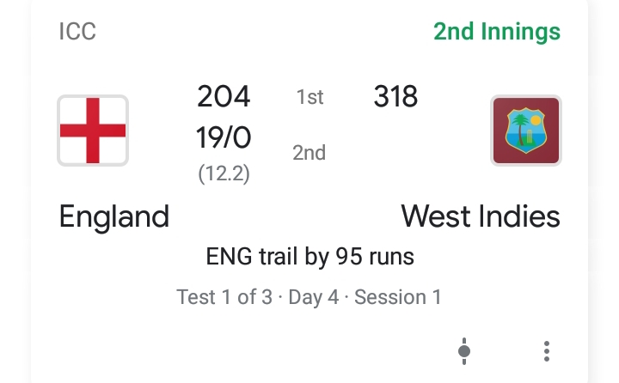Click the England flag icon
The image size is (619, 383).
coord(93,131)
